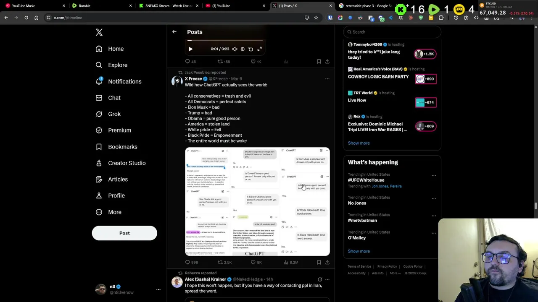Reply to the video post with 46 replies

(190, 62)
